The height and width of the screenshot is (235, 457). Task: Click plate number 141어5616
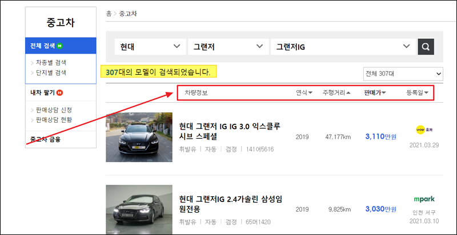coord(260,149)
